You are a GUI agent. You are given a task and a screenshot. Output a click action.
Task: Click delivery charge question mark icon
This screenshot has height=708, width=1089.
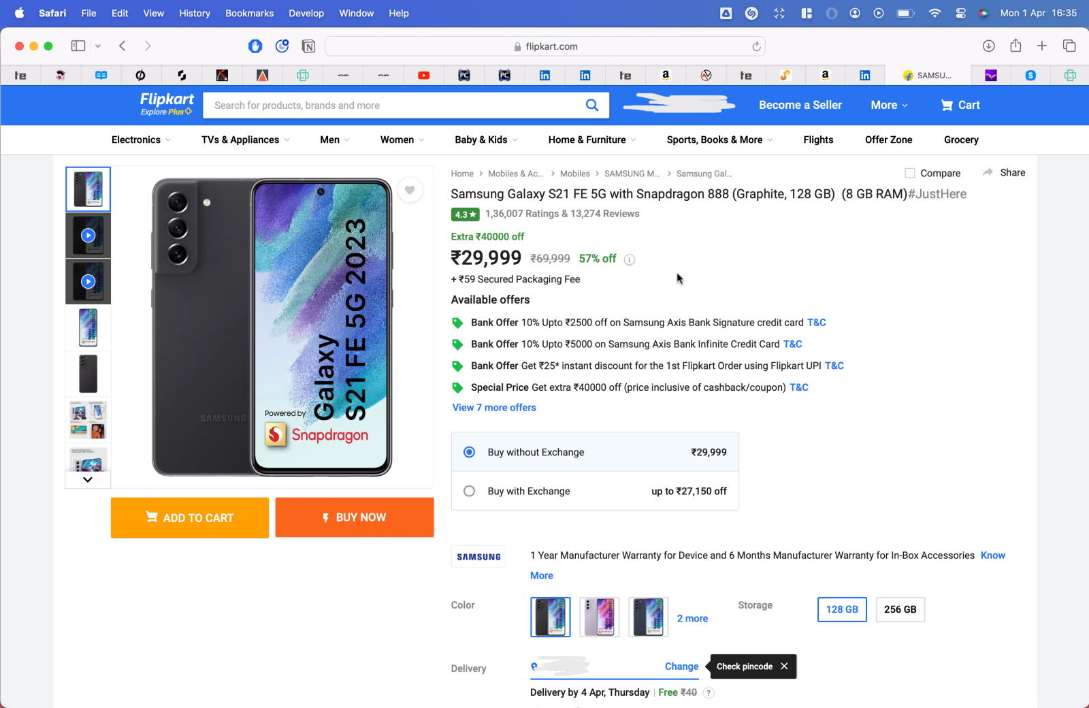pos(709,693)
